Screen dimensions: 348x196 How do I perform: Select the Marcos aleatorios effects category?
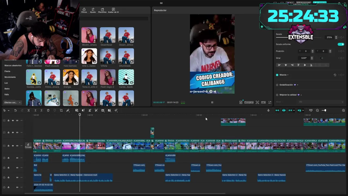click(13, 65)
